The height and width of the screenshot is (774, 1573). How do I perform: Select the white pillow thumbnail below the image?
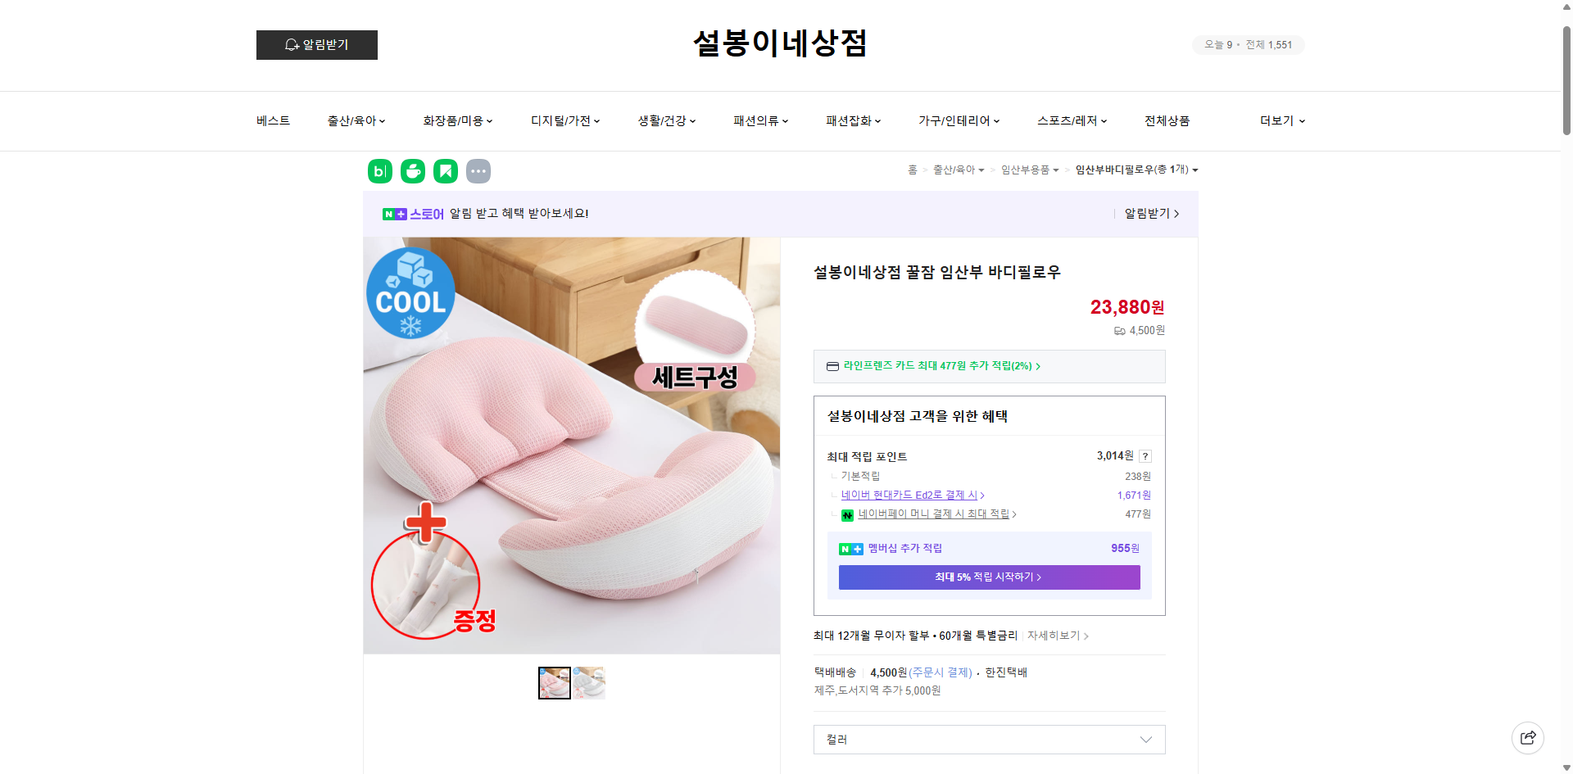[x=588, y=682]
